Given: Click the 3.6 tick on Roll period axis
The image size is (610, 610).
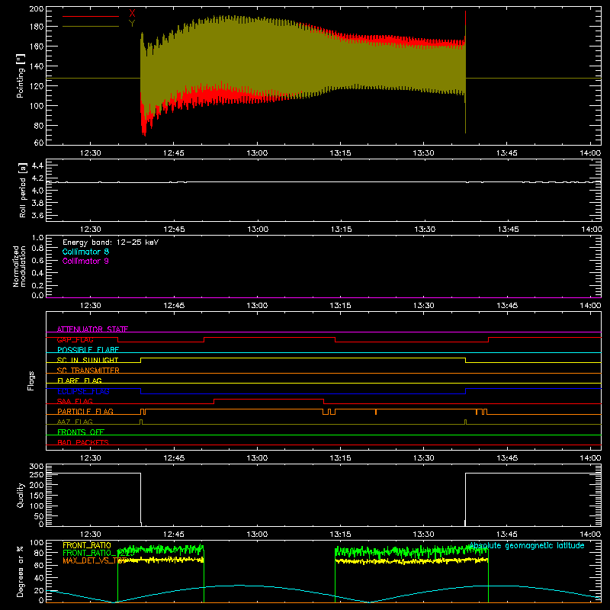Looking at the screenshot, I should tap(37, 215).
